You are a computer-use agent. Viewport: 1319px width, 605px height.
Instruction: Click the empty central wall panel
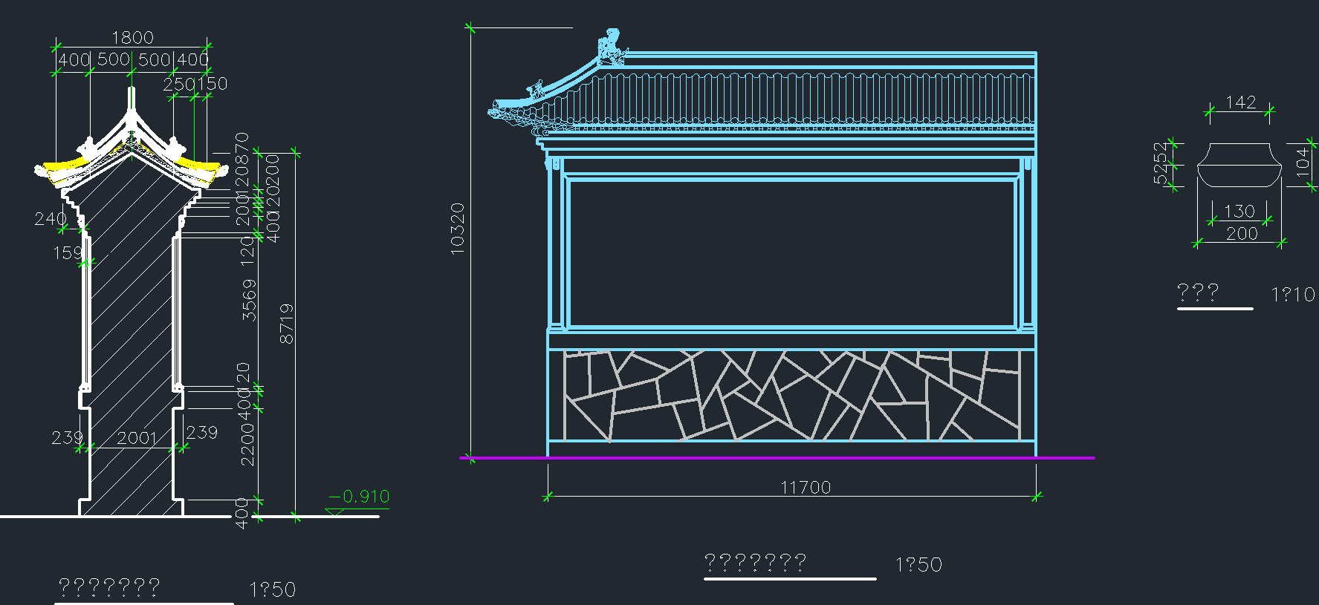[x=791, y=252]
